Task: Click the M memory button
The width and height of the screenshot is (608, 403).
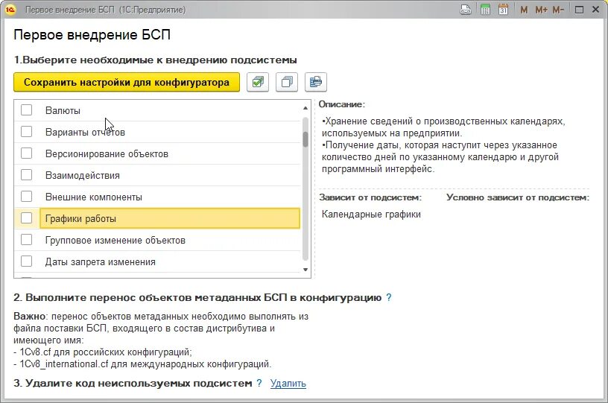Action: point(524,10)
